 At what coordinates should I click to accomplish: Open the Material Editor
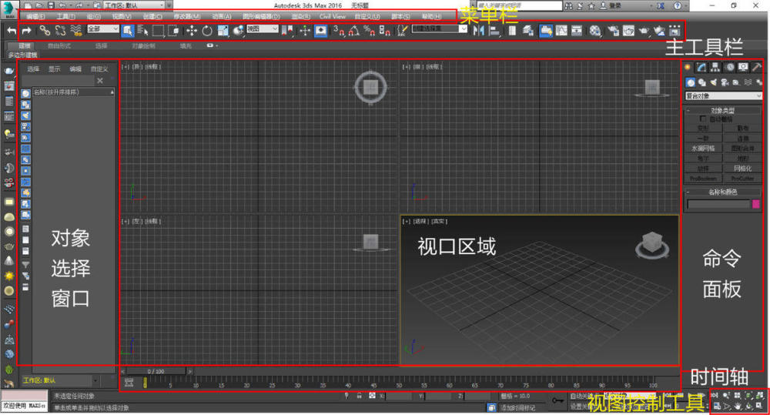[595, 31]
